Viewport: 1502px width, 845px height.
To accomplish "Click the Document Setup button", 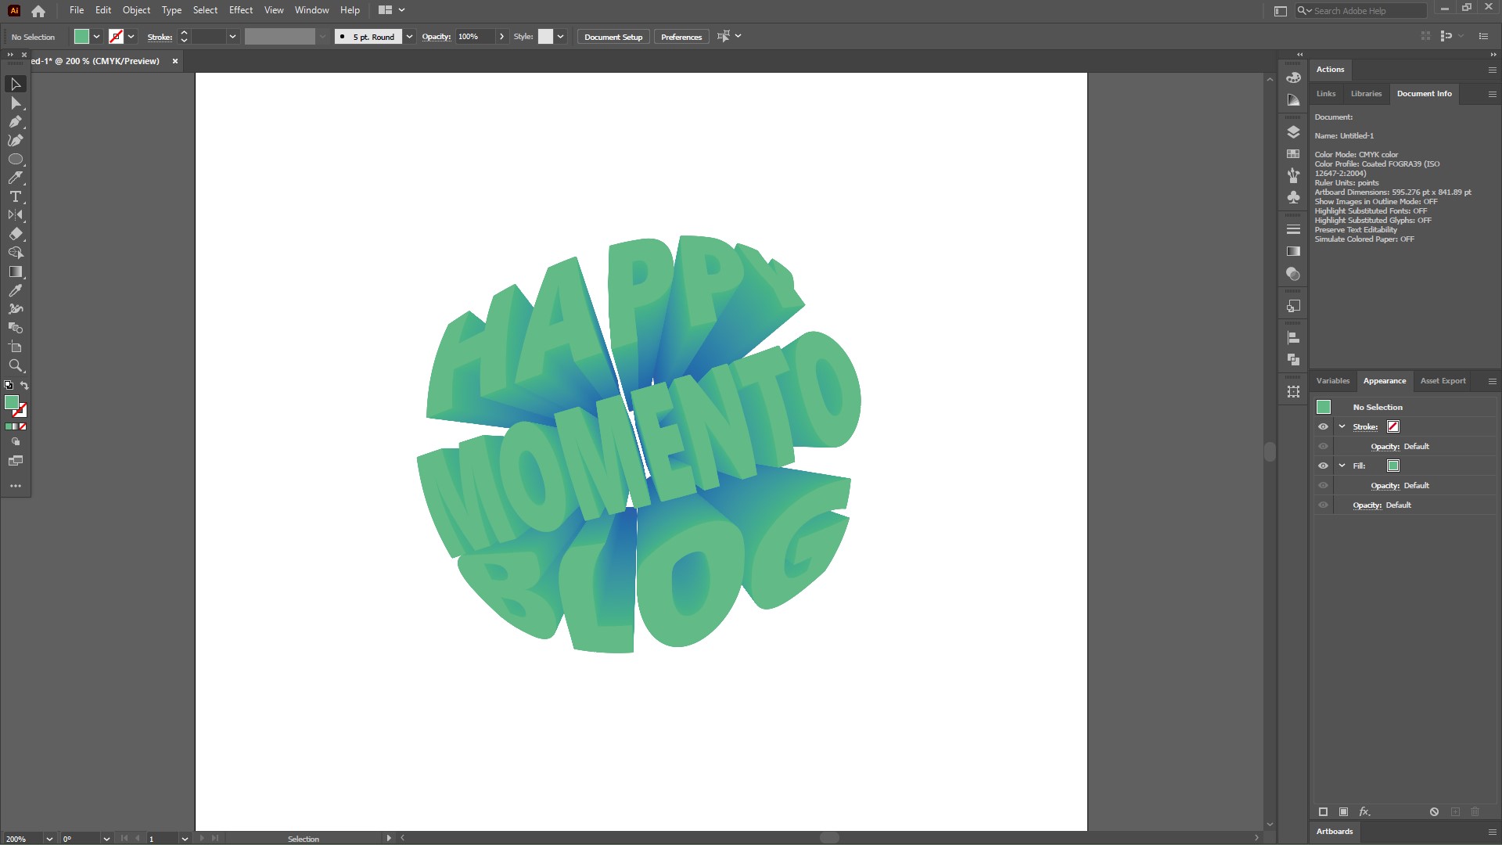I will click(613, 37).
